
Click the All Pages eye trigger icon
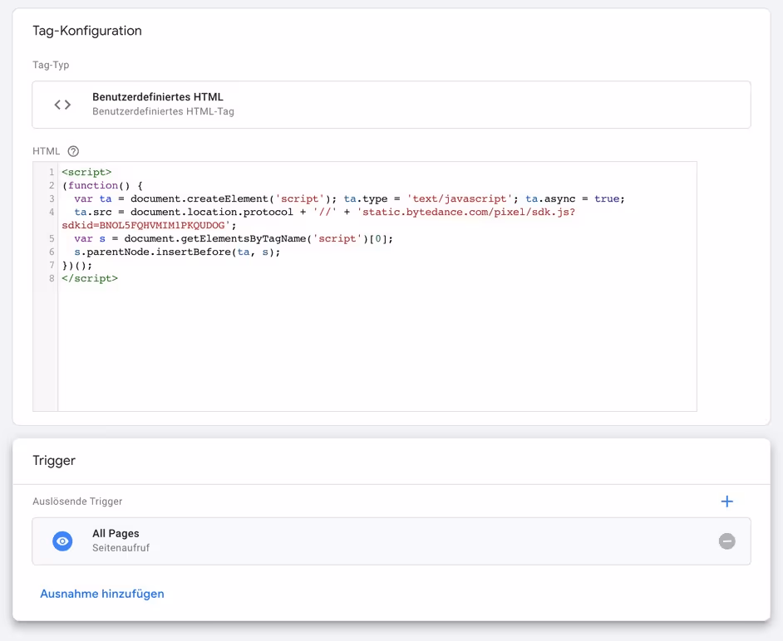(x=62, y=541)
